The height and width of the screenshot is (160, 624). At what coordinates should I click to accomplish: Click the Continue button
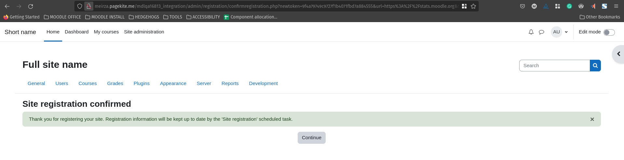point(312,138)
